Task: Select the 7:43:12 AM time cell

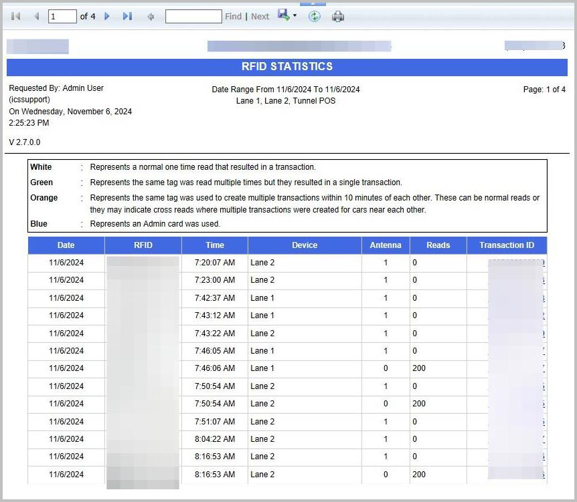Action: 215,316
